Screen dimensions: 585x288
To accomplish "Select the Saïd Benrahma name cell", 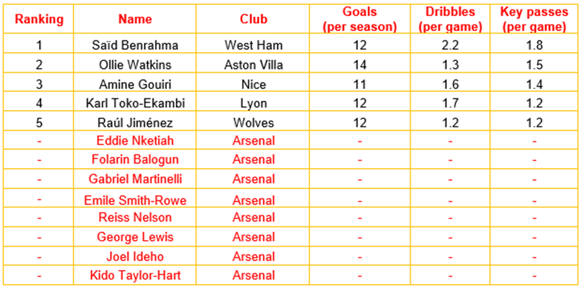I will (x=135, y=45).
